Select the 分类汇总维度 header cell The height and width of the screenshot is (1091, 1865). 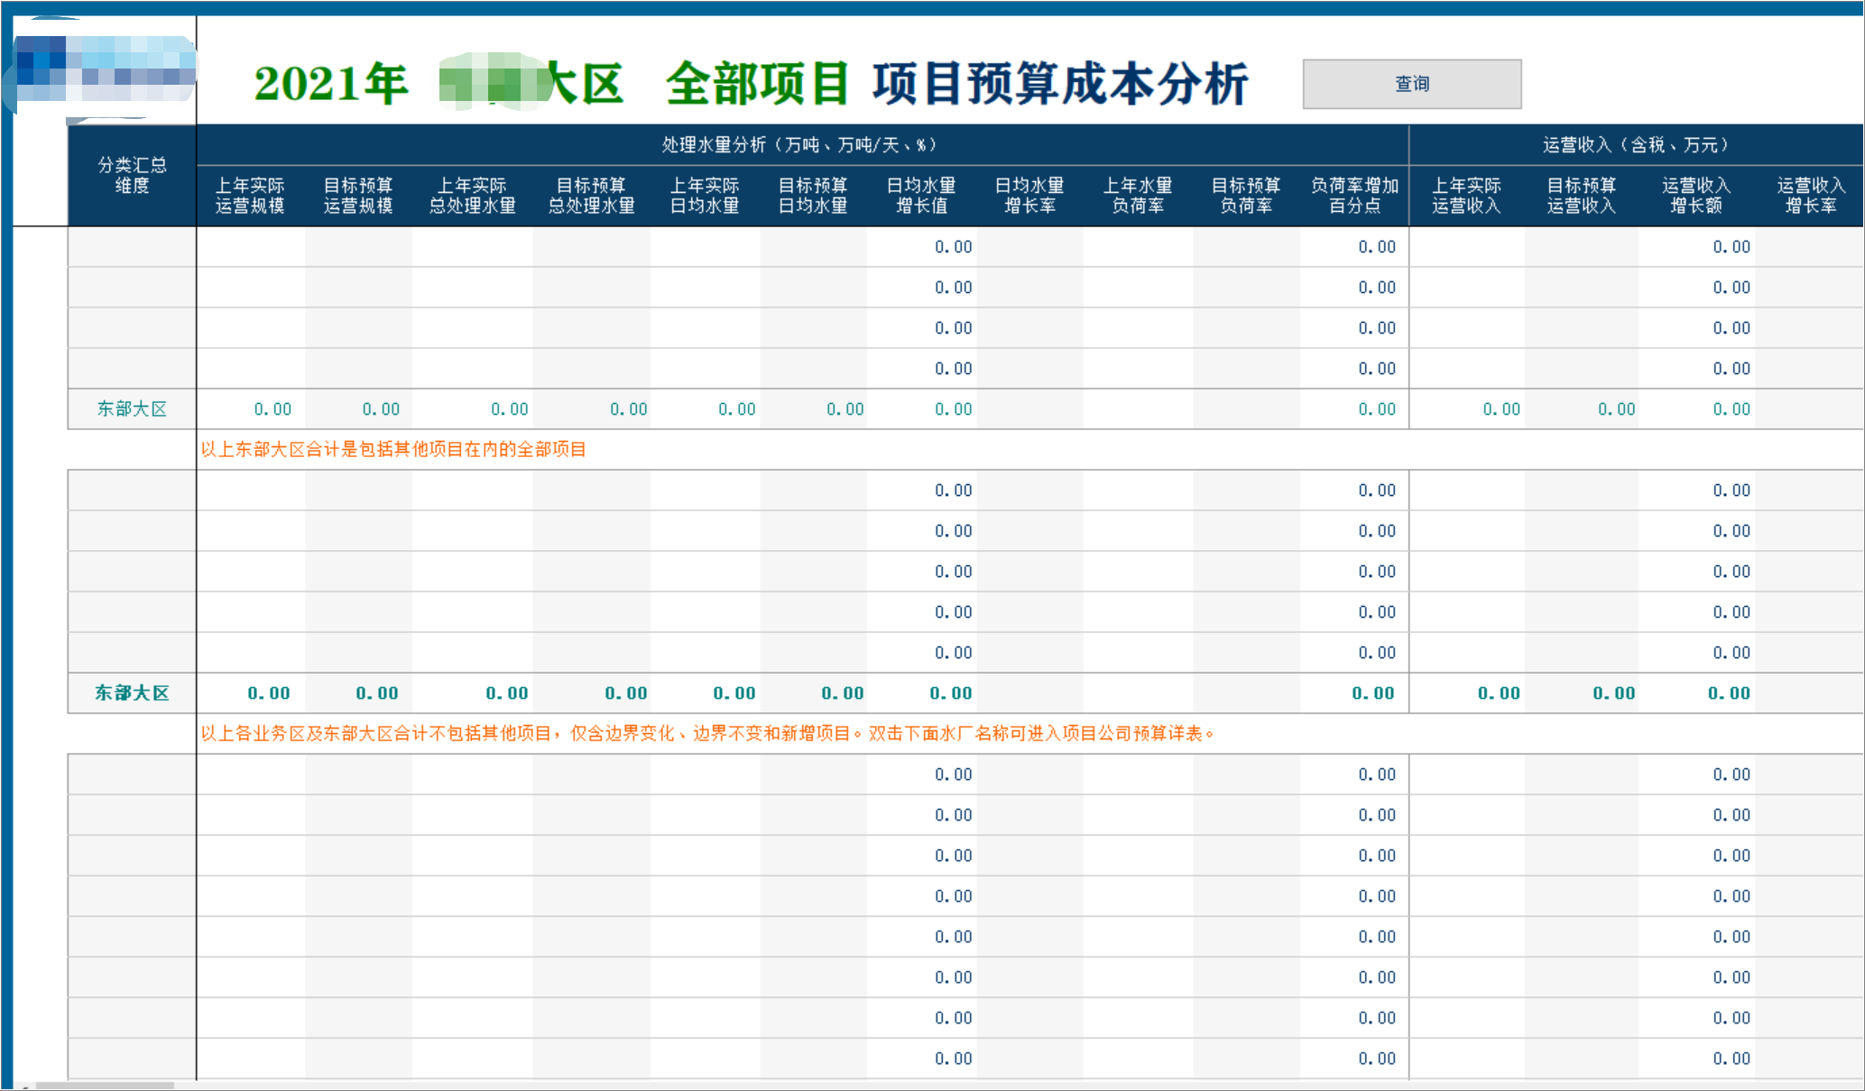coord(133,175)
